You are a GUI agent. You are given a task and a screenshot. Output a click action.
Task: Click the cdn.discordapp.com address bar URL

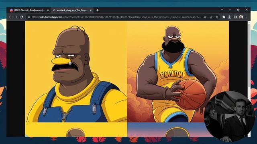(116, 17)
